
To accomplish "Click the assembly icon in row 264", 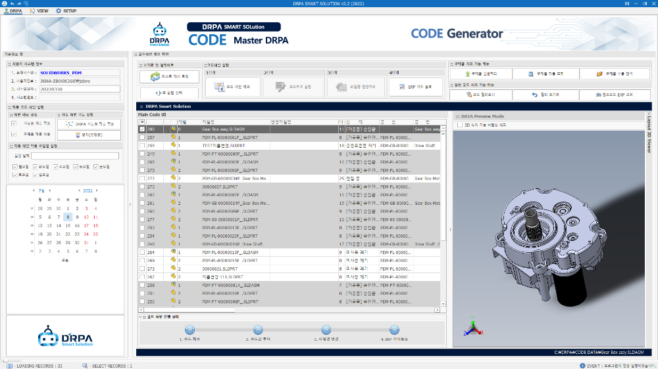I will click(x=173, y=252).
